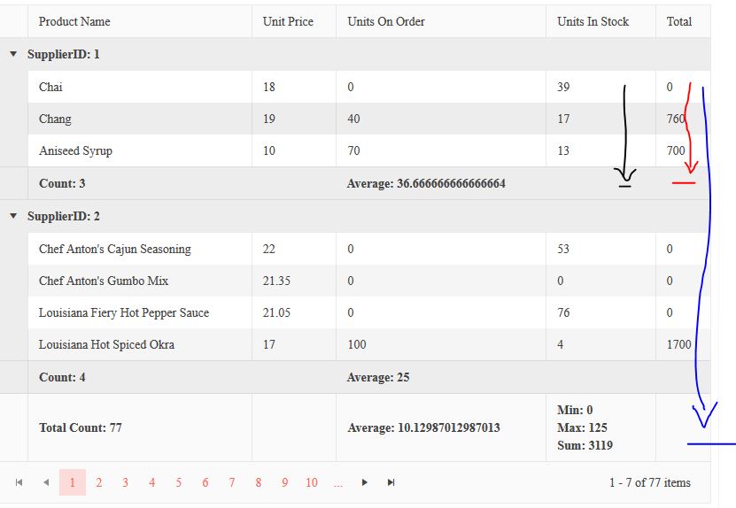Sort by Unit Price column header

click(x=288, y=21)
